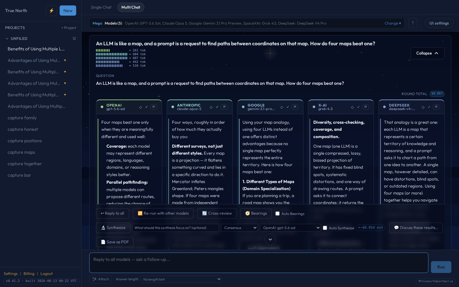Enable the Auto Bearings checkbox

coord(277,214)
